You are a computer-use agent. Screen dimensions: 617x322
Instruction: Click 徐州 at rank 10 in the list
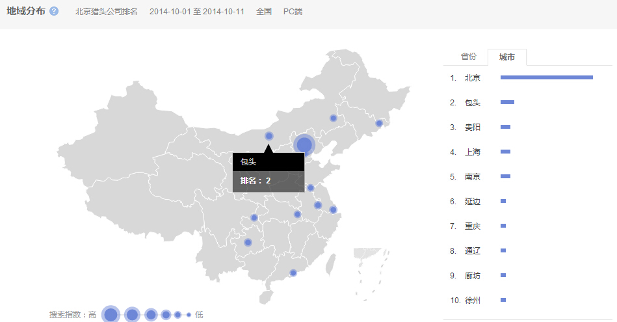tap(472, 301)
